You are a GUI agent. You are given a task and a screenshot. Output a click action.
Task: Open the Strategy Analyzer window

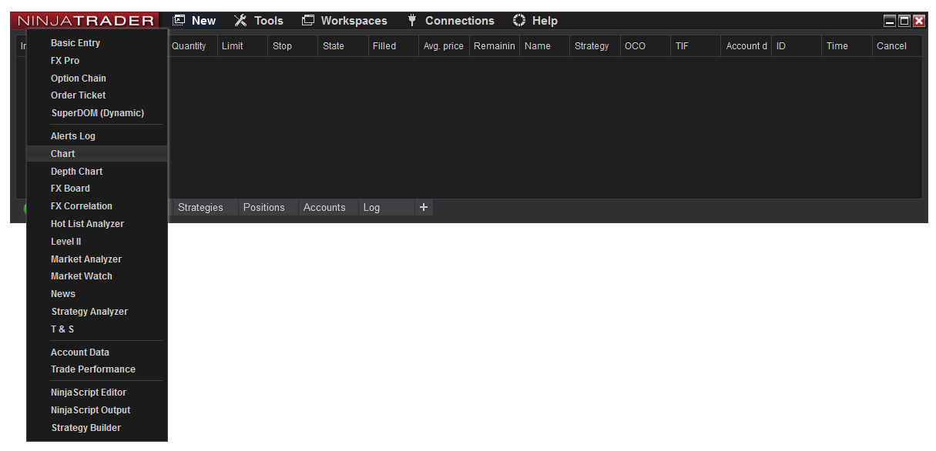(89, 312)
